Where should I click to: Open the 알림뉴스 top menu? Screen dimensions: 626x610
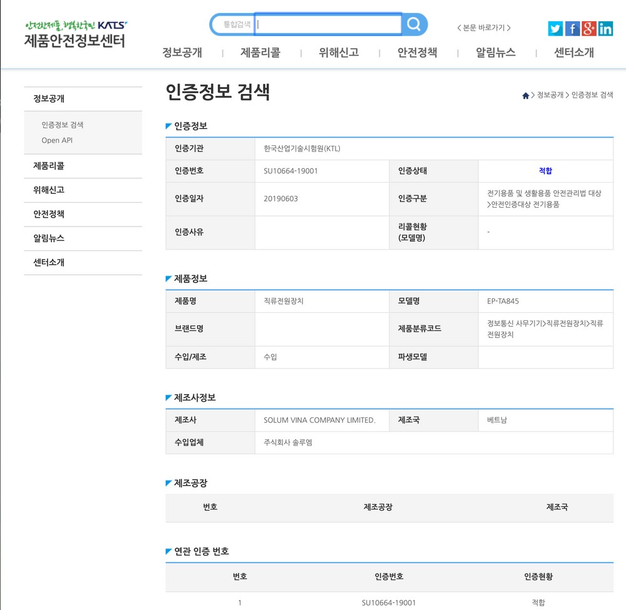click(x=495, y=53)
